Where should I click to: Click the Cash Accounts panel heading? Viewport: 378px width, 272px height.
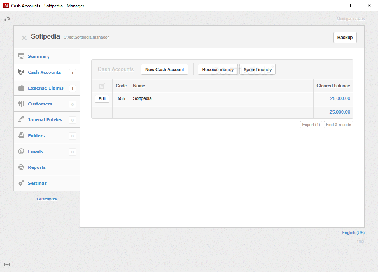click(116, 69)
